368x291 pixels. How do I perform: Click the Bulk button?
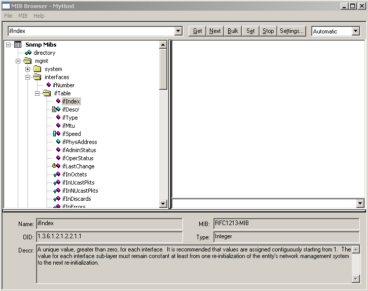coord(233,31)
